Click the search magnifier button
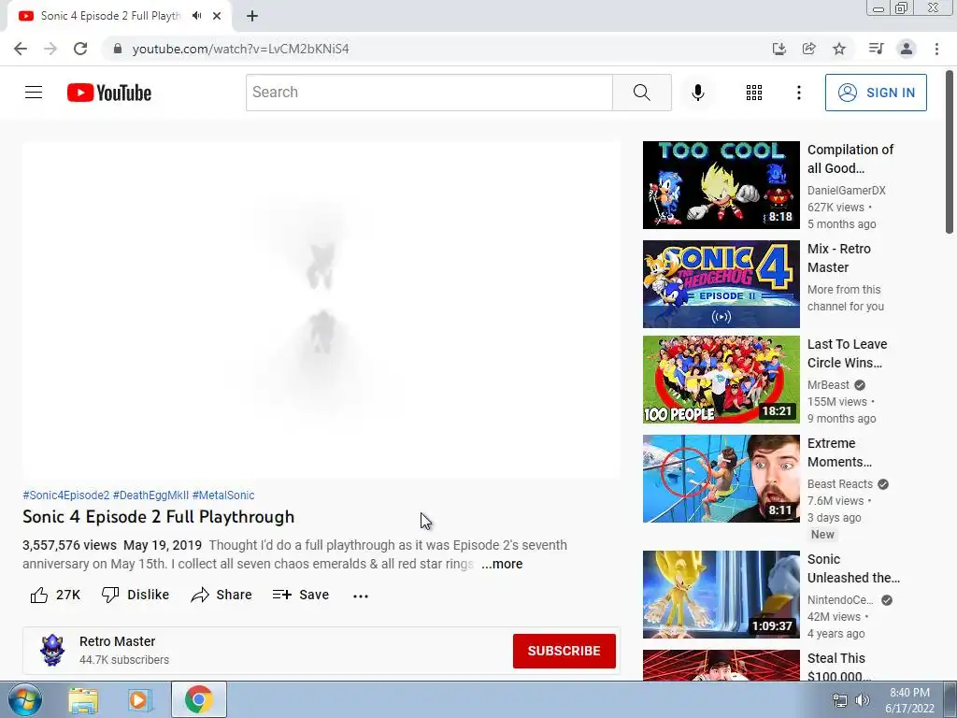 [x=641, y=93]
